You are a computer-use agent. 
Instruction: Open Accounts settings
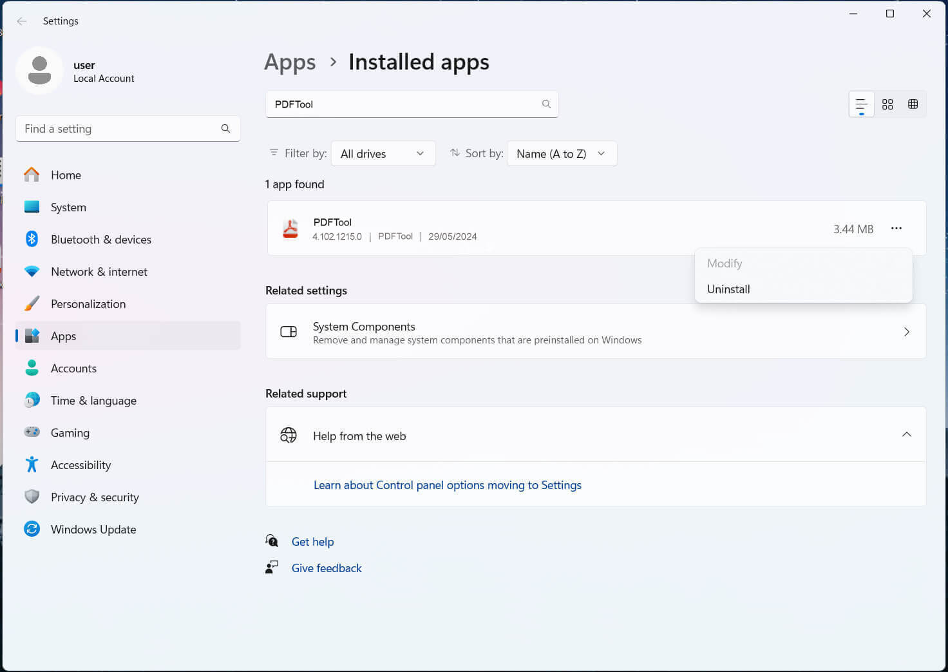click(x=128, y=368)
